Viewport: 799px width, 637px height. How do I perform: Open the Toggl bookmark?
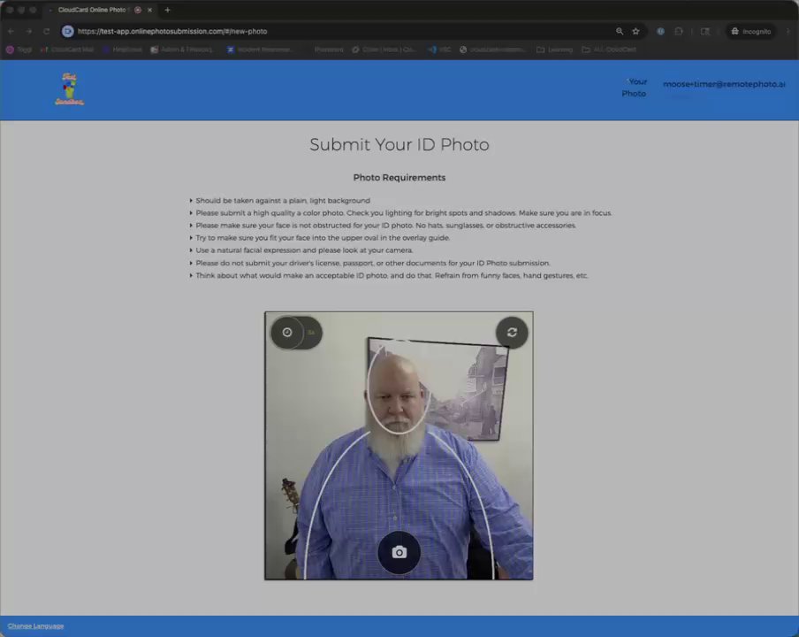click(x=19, y=50)
